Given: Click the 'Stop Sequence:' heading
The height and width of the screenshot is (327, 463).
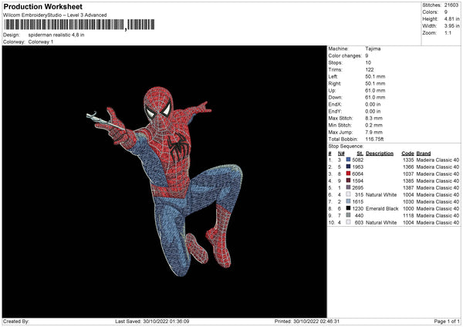Looking at the screenshot, I should [x=346, y=147].
